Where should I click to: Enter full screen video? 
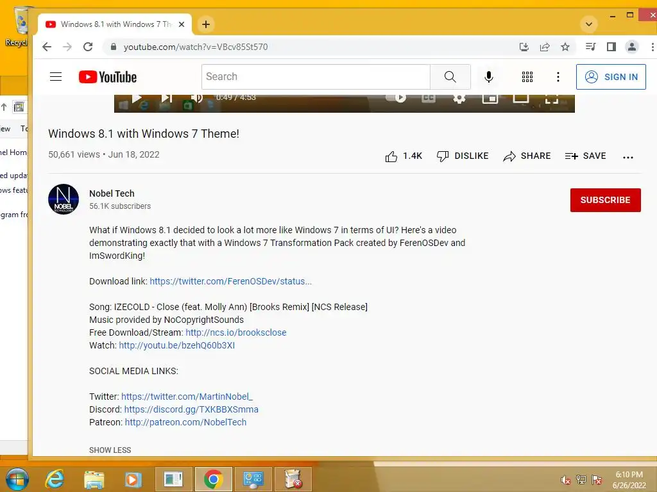coord(552,99)
